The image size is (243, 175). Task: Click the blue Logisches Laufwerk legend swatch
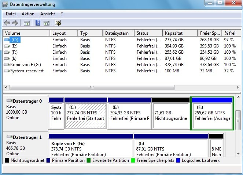tap(178, 160)
